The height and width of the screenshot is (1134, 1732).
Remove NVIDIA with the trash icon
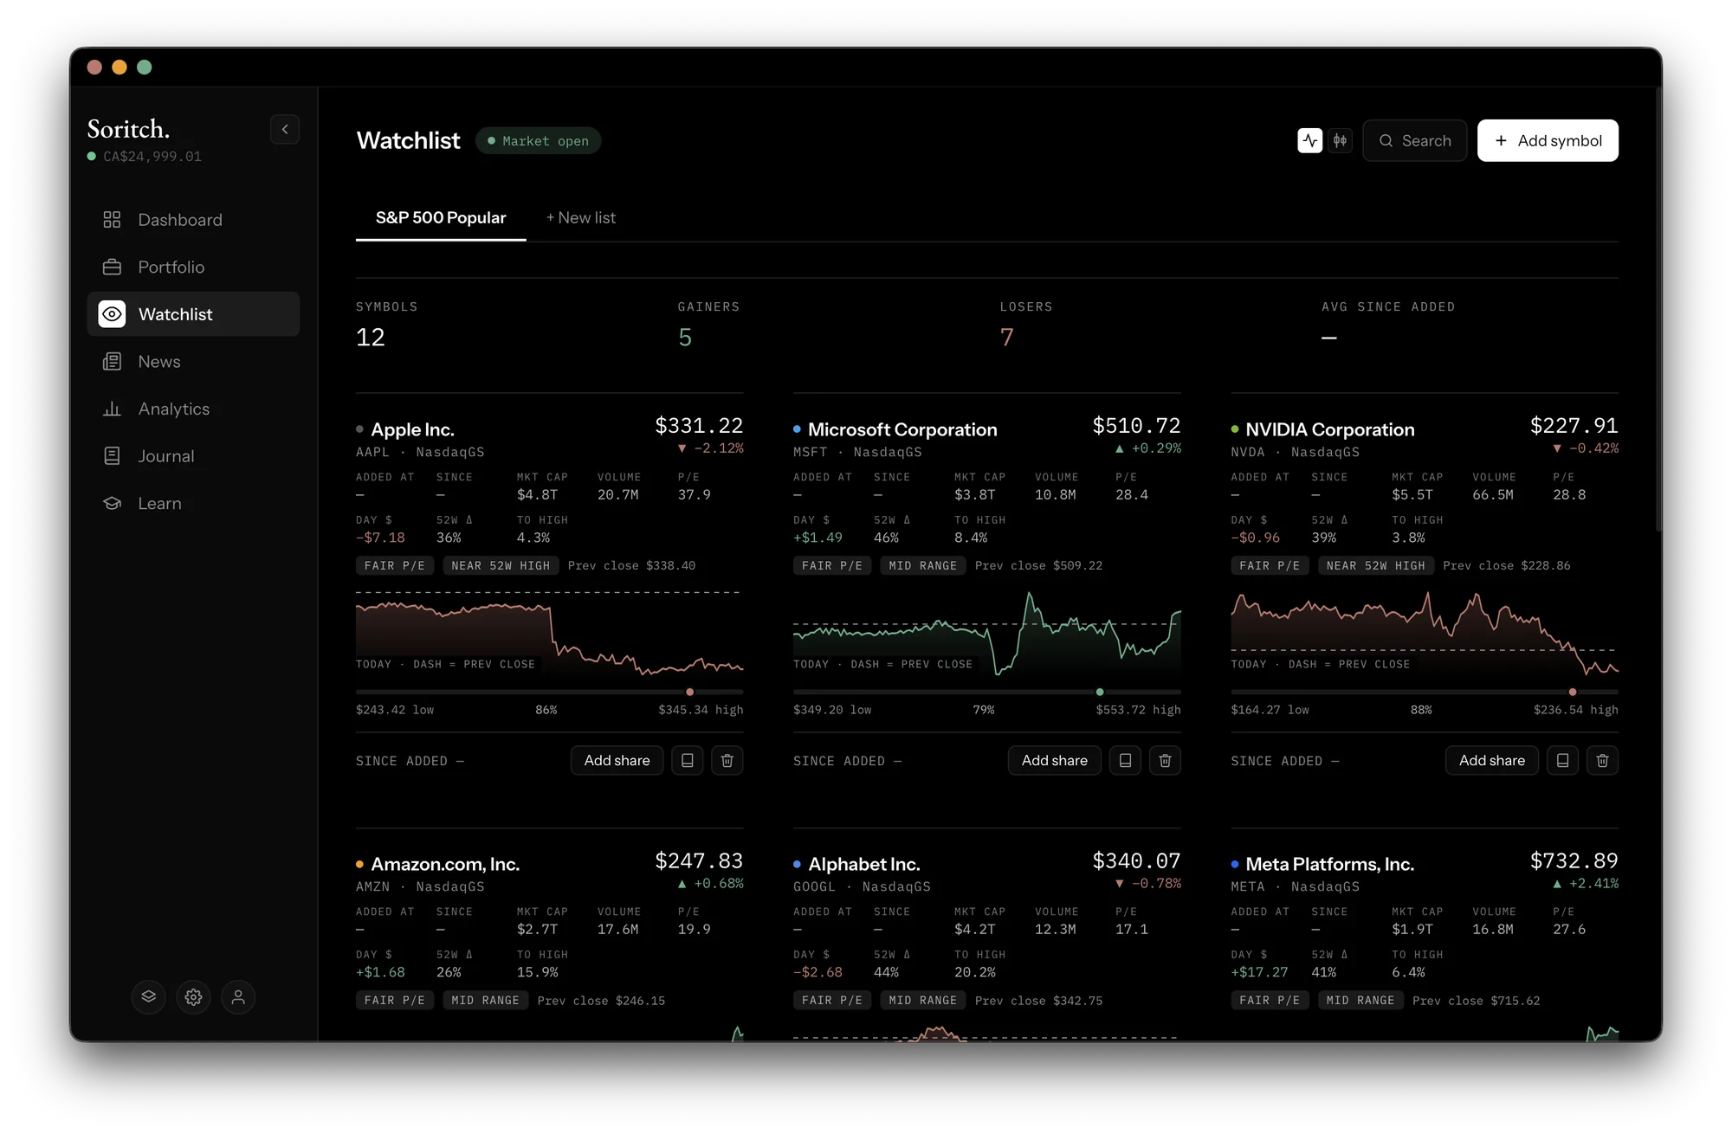click(1602, 761)
